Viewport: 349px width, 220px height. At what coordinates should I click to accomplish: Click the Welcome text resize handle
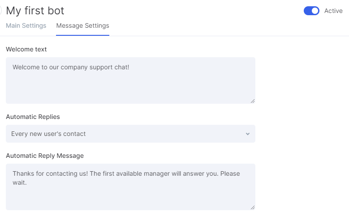point(253,101)
